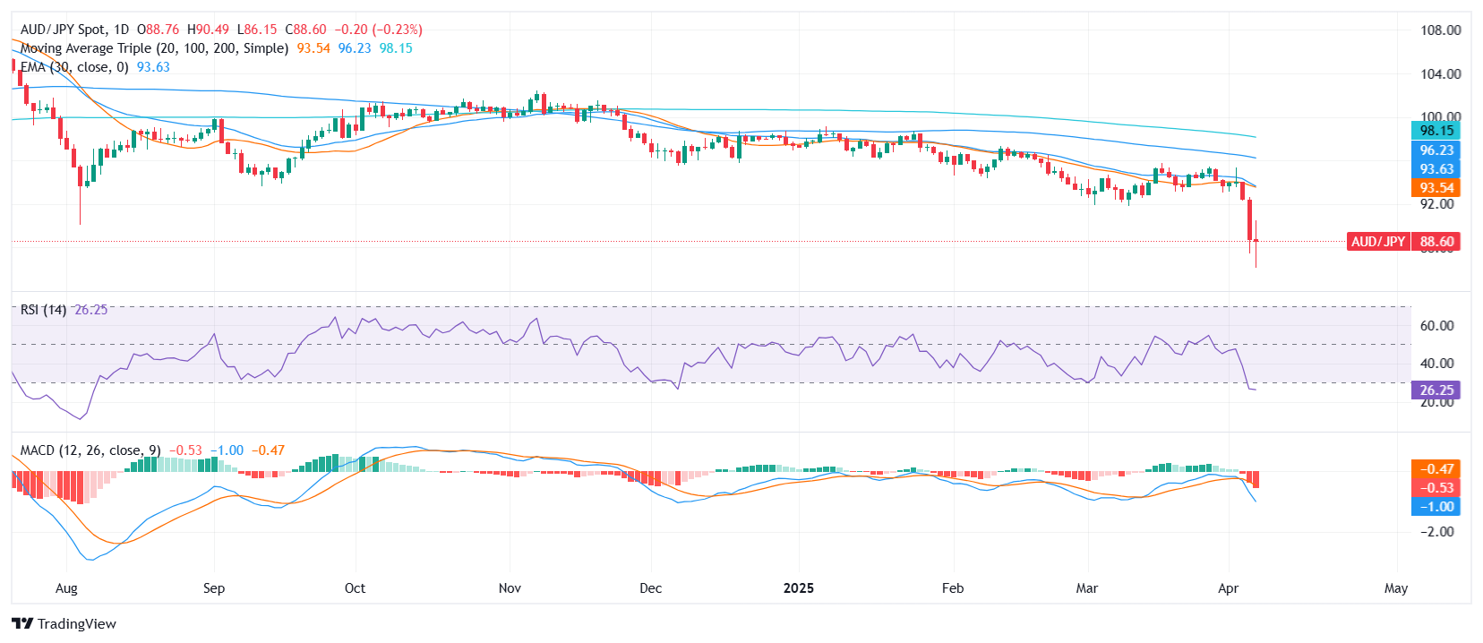Click the AUD/JPY Spot symbol title
Image resolution: width=1483 pixels, height=643 pixels.
point(63,30)
